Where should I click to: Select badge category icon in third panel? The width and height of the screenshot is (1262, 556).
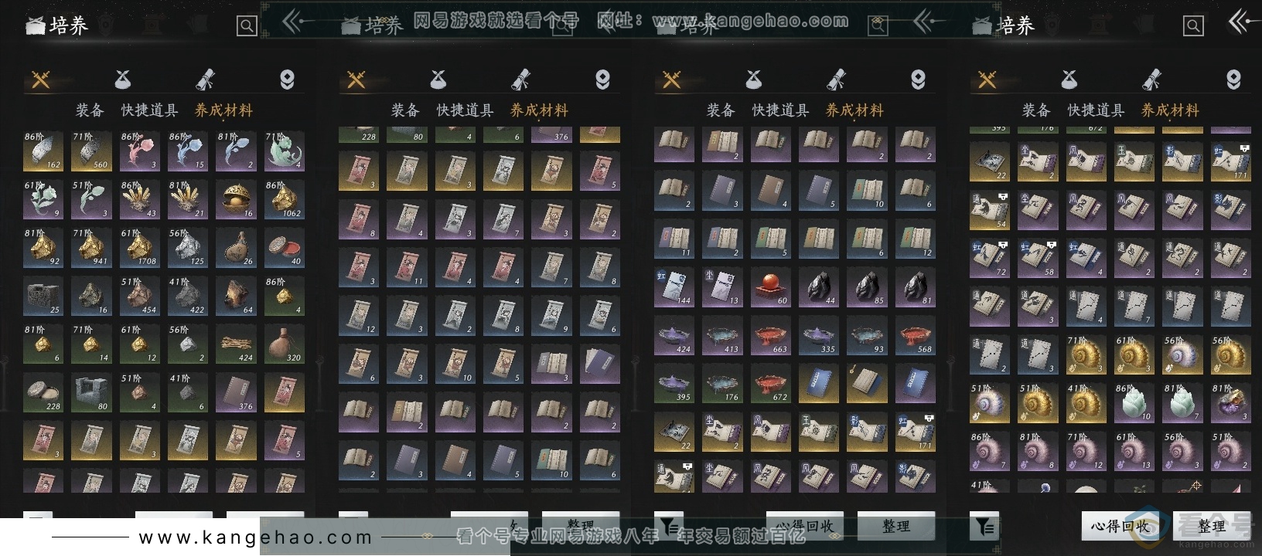point(918,79)
